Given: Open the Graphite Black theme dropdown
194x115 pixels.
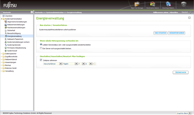Looking at the screenshot, I should [190, 113].
